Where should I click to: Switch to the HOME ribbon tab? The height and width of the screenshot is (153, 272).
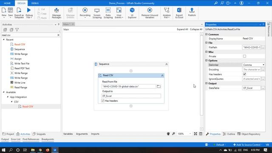pos(7,3)
